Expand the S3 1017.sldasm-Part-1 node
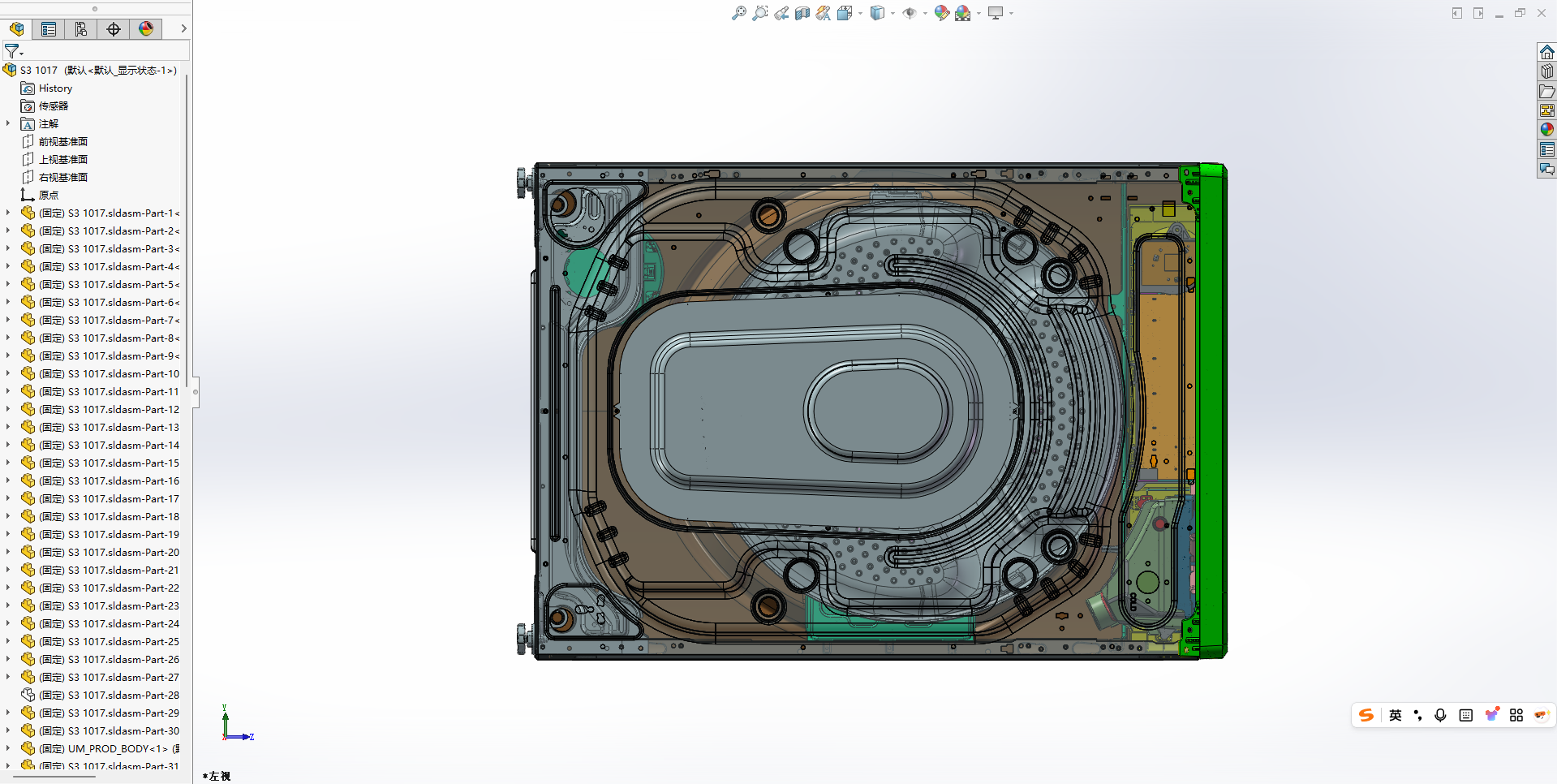Screen dimensions: 1557x784 (x=8, y=213)
